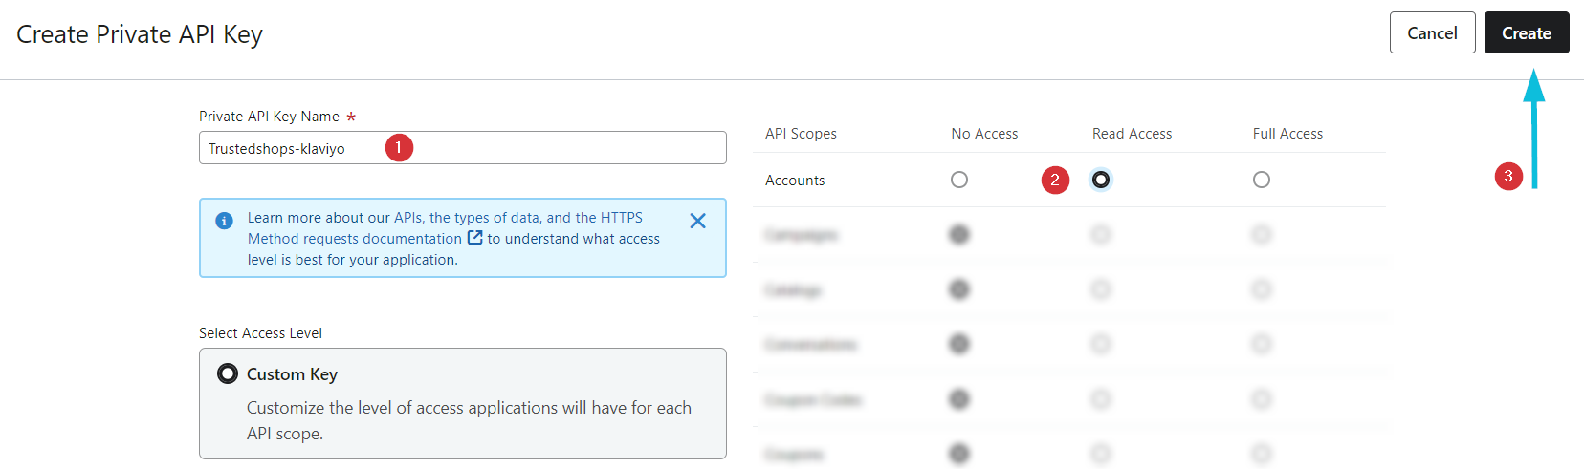Image resolution: width=1584 pixels, height=469 pixels.
Task: Open the APIs and HTTPS Method documentation link
Action: click(517, 218)
